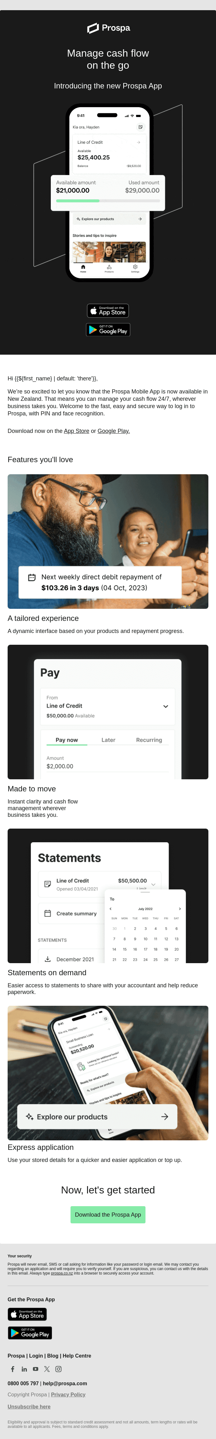Click the Prospa logo in the header
This screenshot has width=216, height=1439.
[108, 28]
